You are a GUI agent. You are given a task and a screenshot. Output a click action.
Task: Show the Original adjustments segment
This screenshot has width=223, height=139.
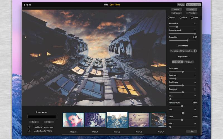click(x=188, y=62)
